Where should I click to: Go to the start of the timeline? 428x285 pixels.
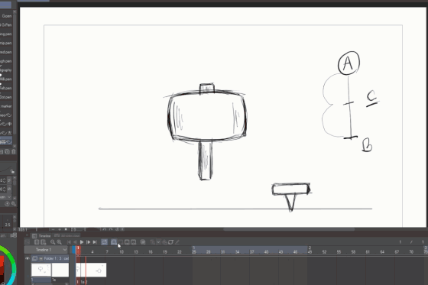[69, 242]
